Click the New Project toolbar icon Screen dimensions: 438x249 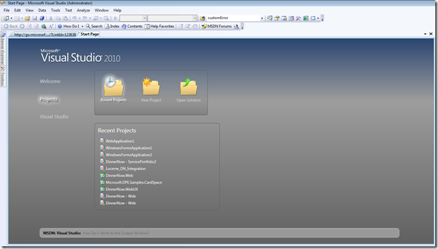pos(6,18)
